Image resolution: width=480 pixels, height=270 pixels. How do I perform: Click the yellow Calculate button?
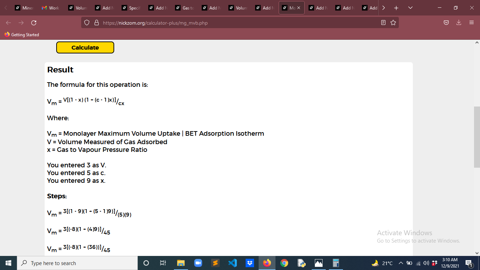coord(85,47)
